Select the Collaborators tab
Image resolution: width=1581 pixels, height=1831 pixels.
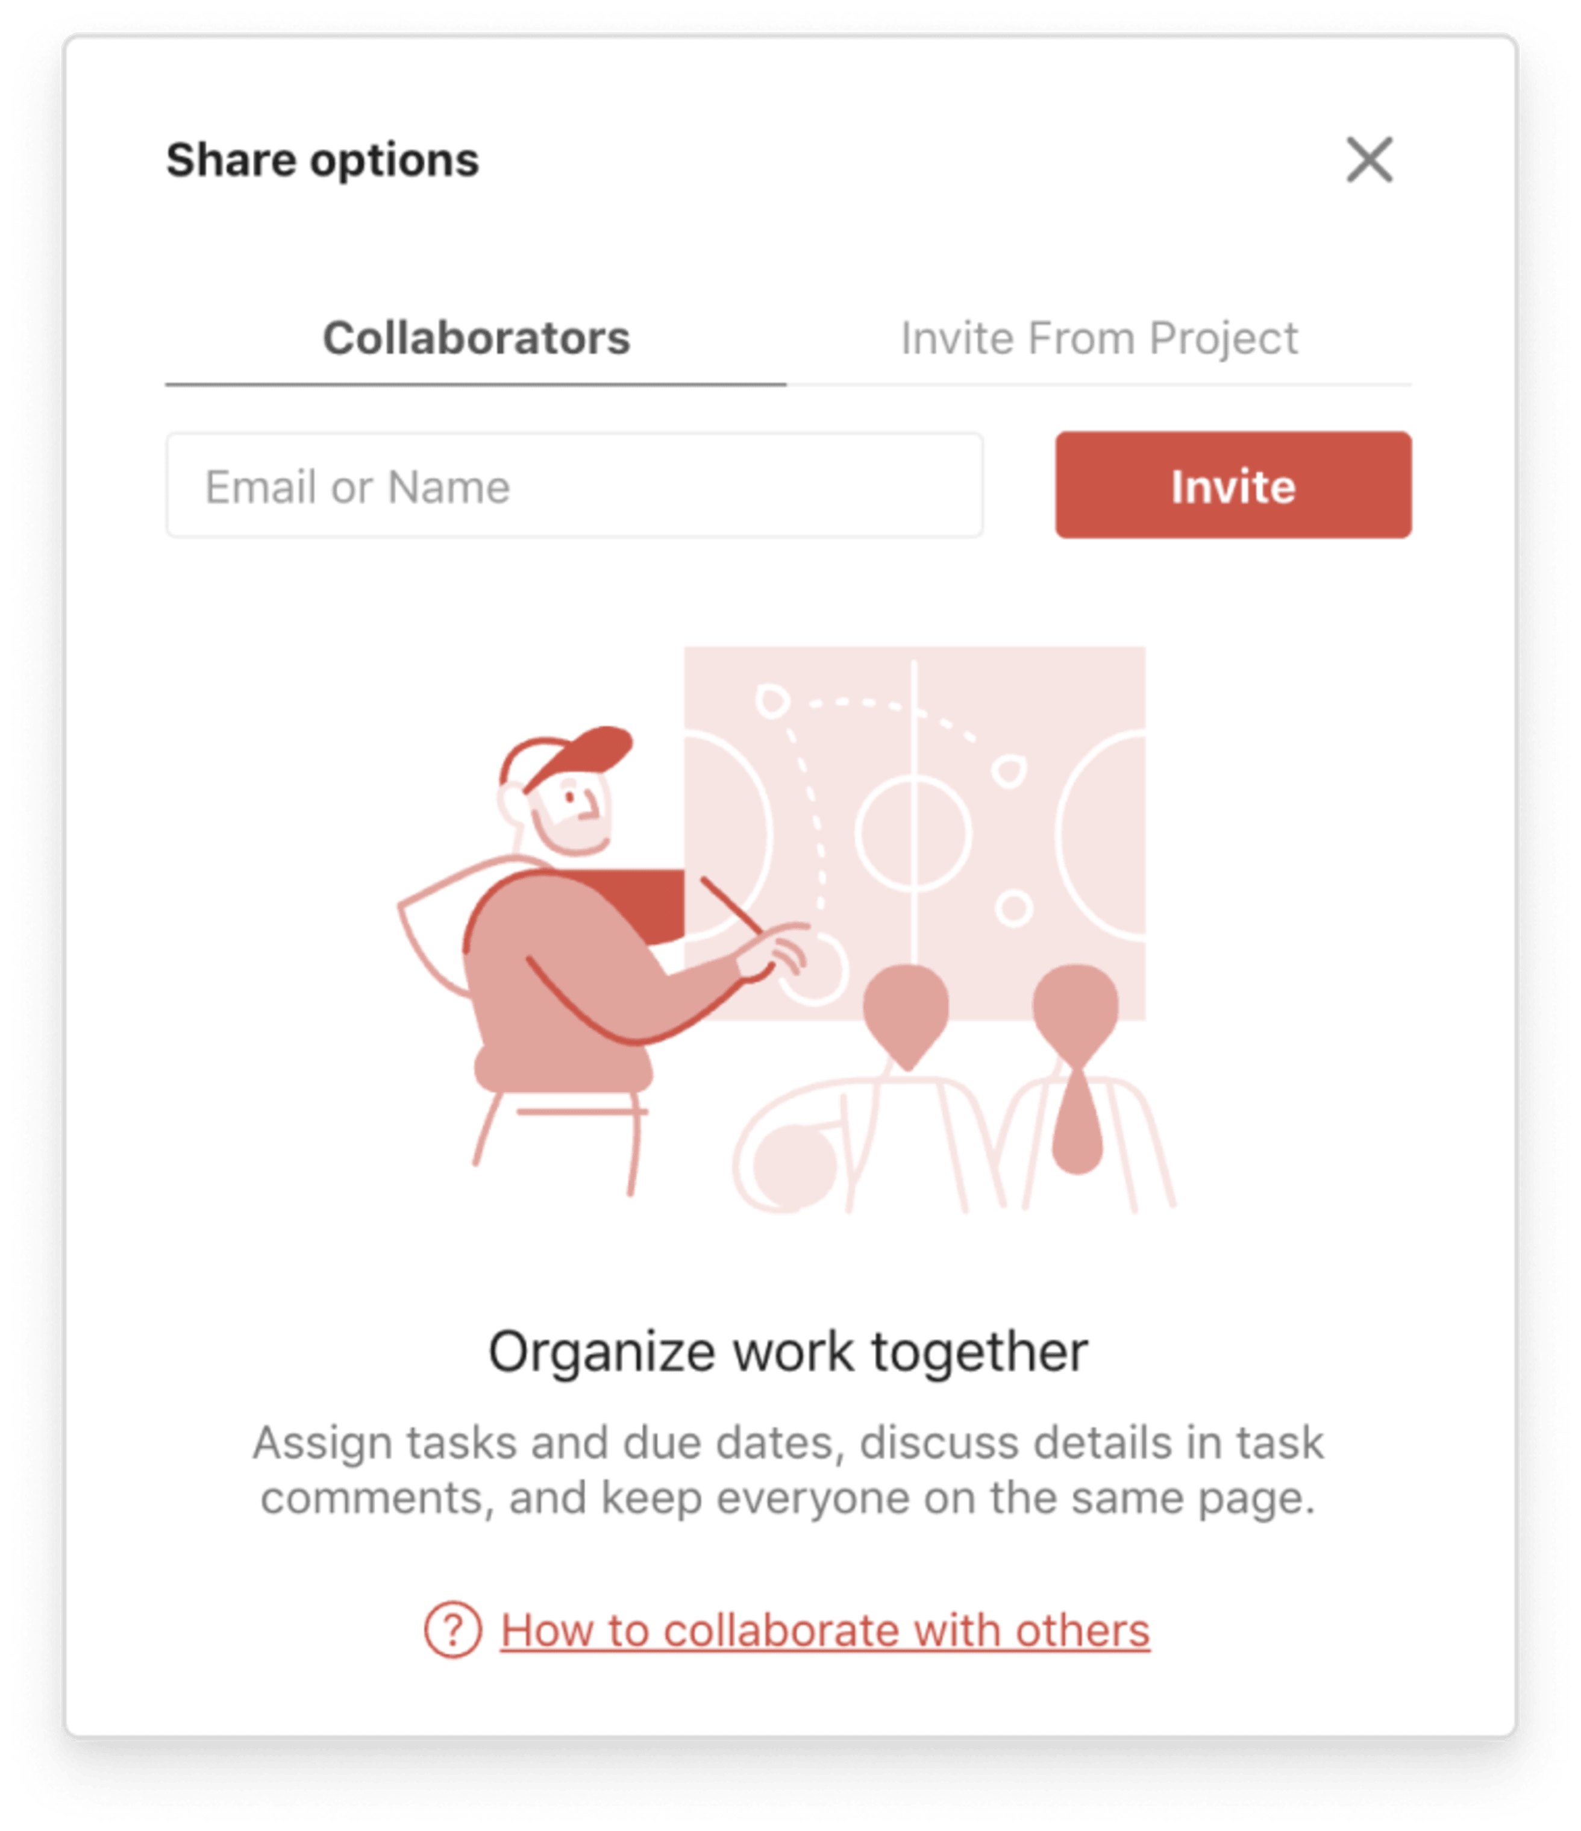[475, 339]
